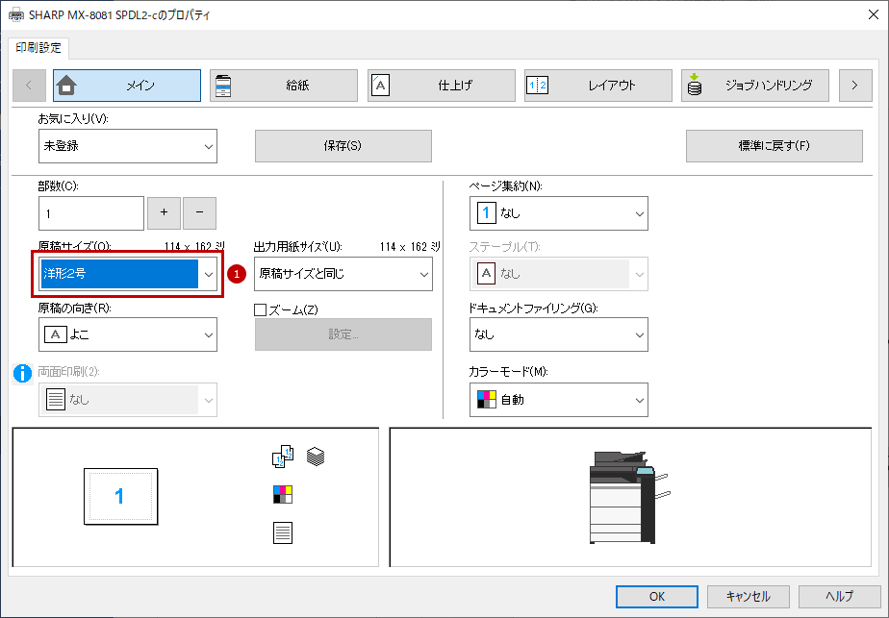This screenshot has width=889, height=618.
Task: Click the blue information icon beside 両面印刷
Action: click(23, 373)
